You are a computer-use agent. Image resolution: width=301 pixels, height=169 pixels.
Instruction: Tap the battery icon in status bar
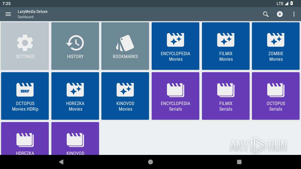tap(292, 3)
